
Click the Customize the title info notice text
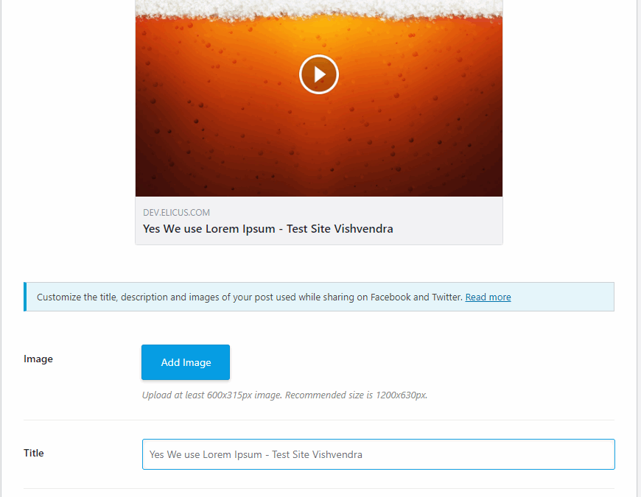(x=249, y=297)
